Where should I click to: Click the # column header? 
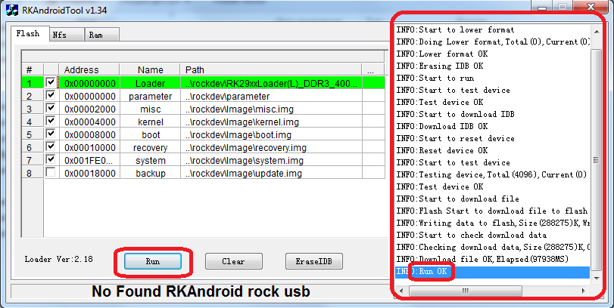tap(33, 70)
